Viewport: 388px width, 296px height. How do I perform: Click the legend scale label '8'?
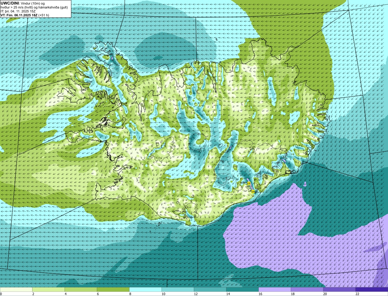coord(130,294)
